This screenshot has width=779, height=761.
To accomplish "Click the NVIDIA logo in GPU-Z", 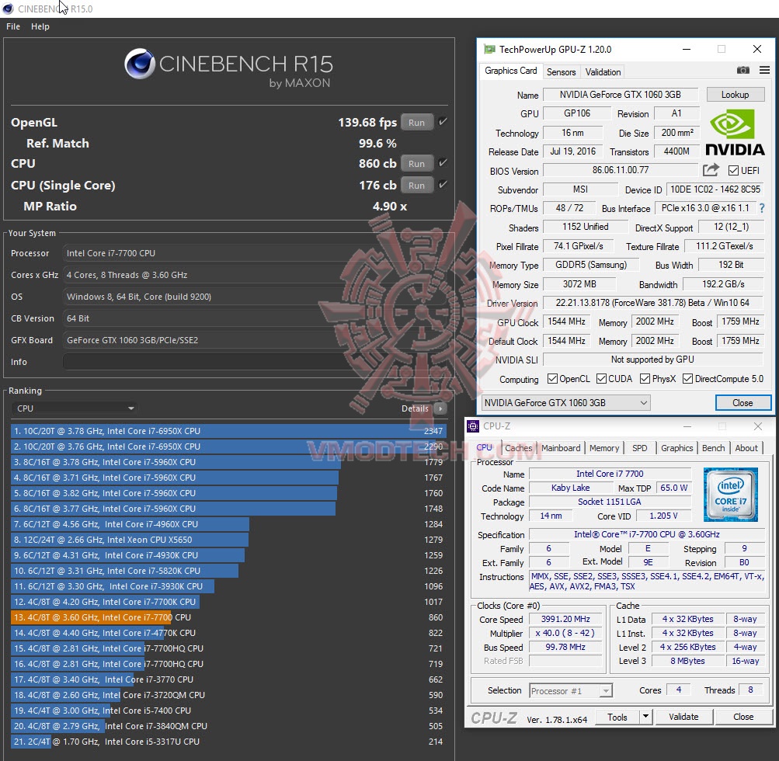I will (x=735, y=133).
